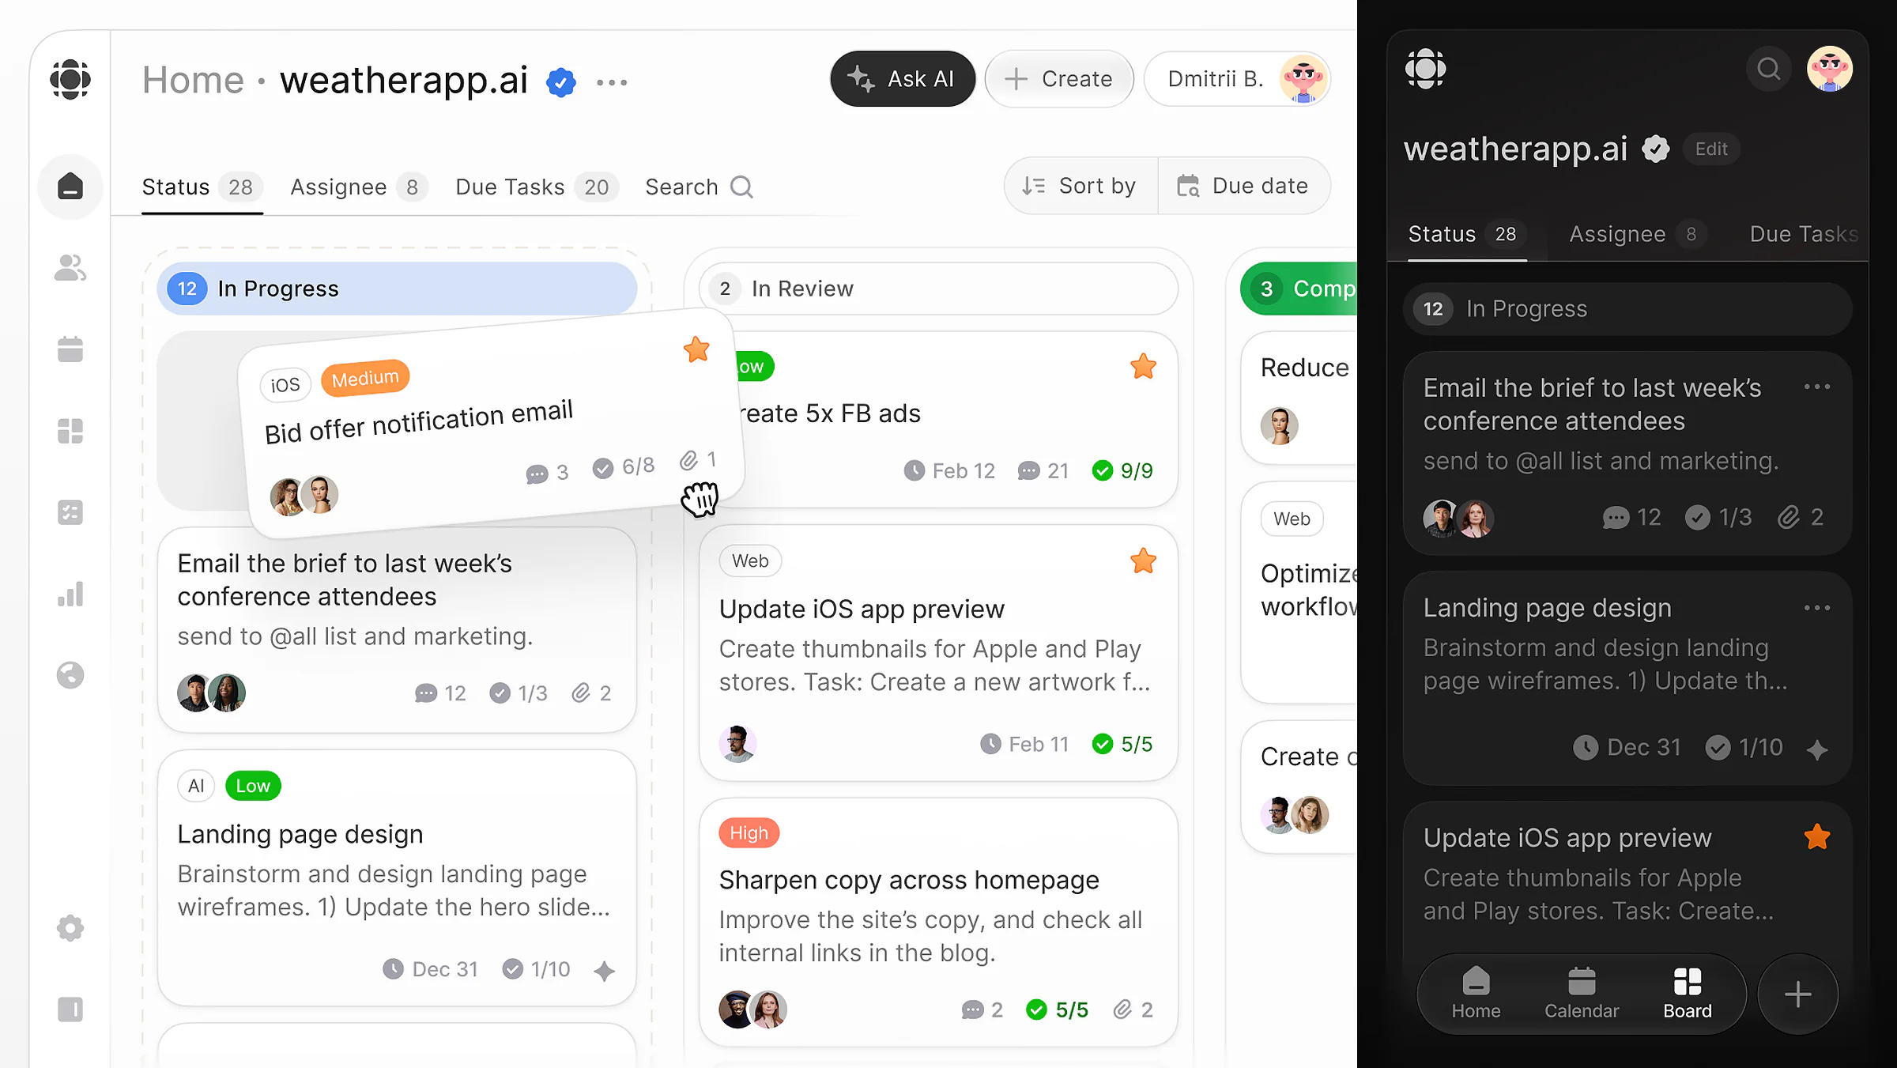Click the search magnifier in mobile panel
Image resolution: width=1897 pixels, height=1068 pixels.
pos(1769,70)
